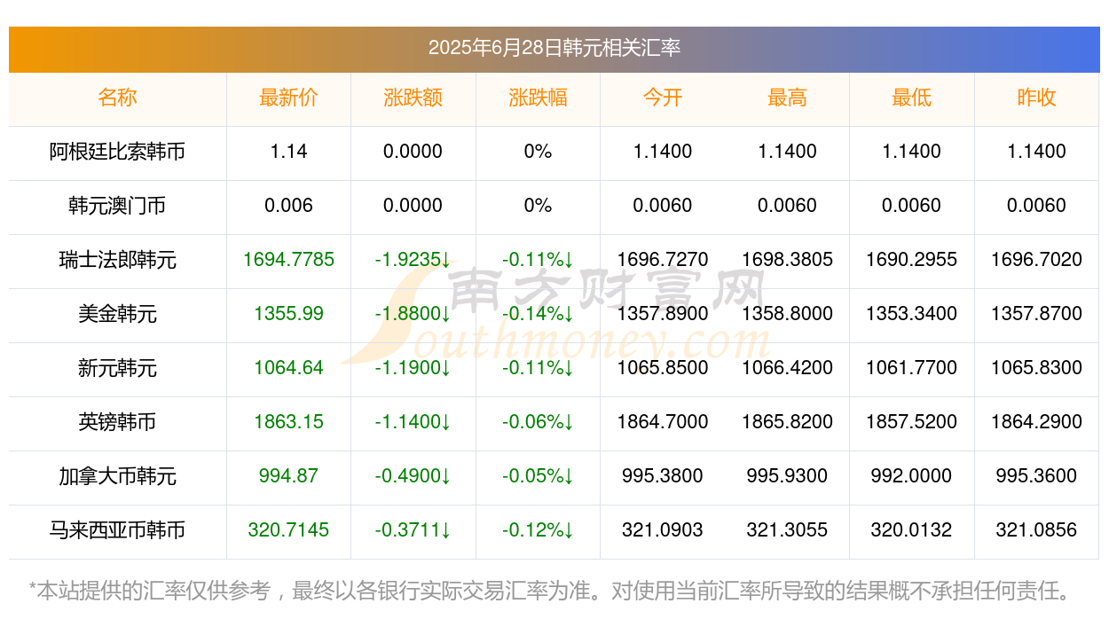Click percent change -0.05%↓
The width and height of the screenshot is (1109, 619).
tap(538, 476)
